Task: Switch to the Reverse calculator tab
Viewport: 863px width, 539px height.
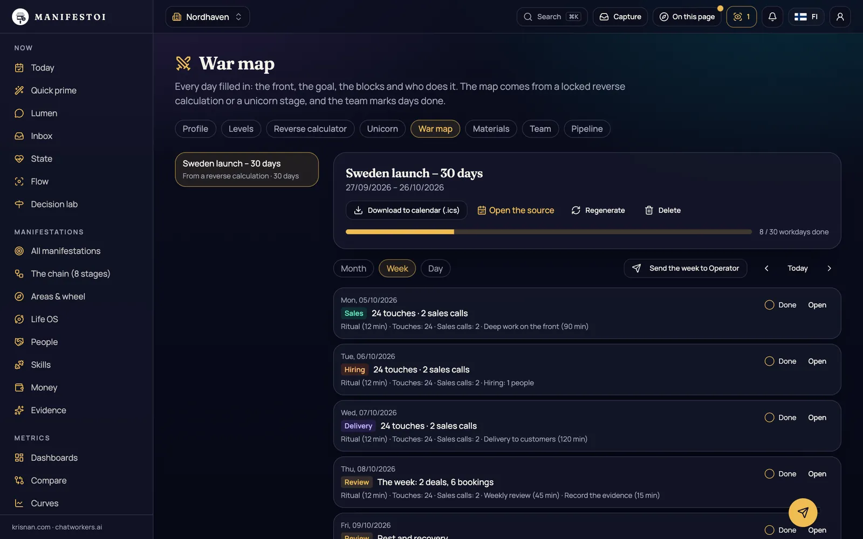Action: 310,129
